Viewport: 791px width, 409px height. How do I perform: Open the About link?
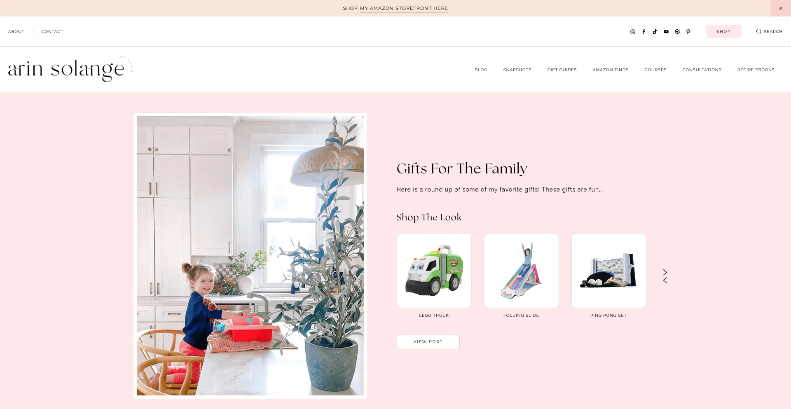[x=16, y=32]
